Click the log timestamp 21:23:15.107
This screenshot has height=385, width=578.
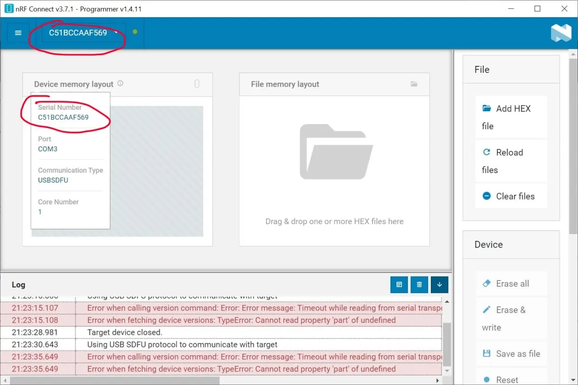click(35, 308)
